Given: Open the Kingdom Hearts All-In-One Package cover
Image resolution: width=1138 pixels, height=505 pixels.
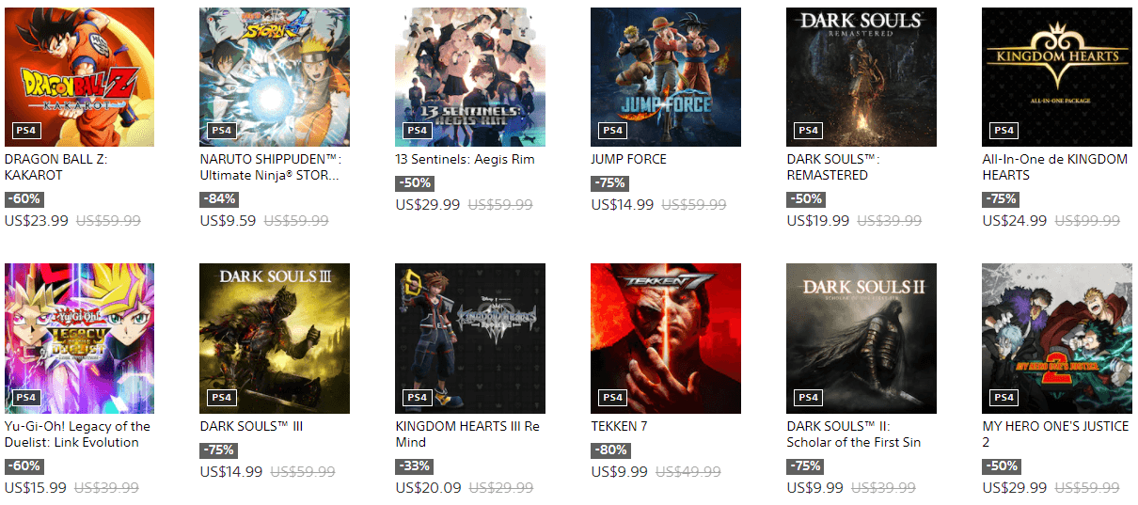Looking at the screenshot, I should click(1057, 77).
